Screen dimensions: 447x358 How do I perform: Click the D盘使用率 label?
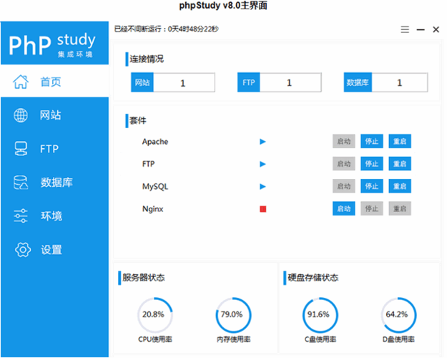(x=398, y=339)
